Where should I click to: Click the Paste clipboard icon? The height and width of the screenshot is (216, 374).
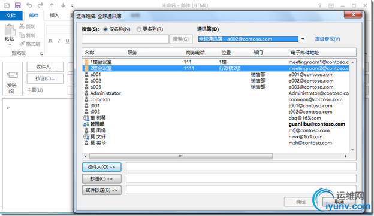10,30
